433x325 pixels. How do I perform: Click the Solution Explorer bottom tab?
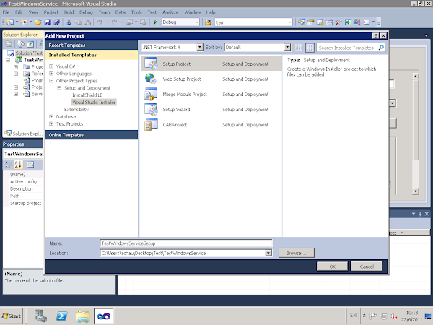(x=23, y=134)
